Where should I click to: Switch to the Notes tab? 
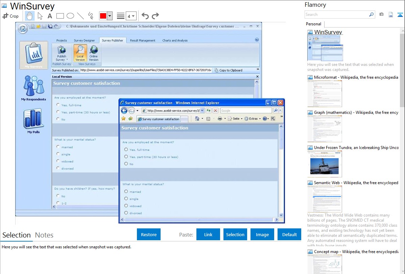[44, 235]
